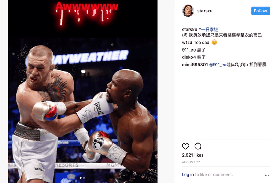This screenshot has height=183, width=275.
Task: Click the starsxu name in caption
Action: click(189, 30)
